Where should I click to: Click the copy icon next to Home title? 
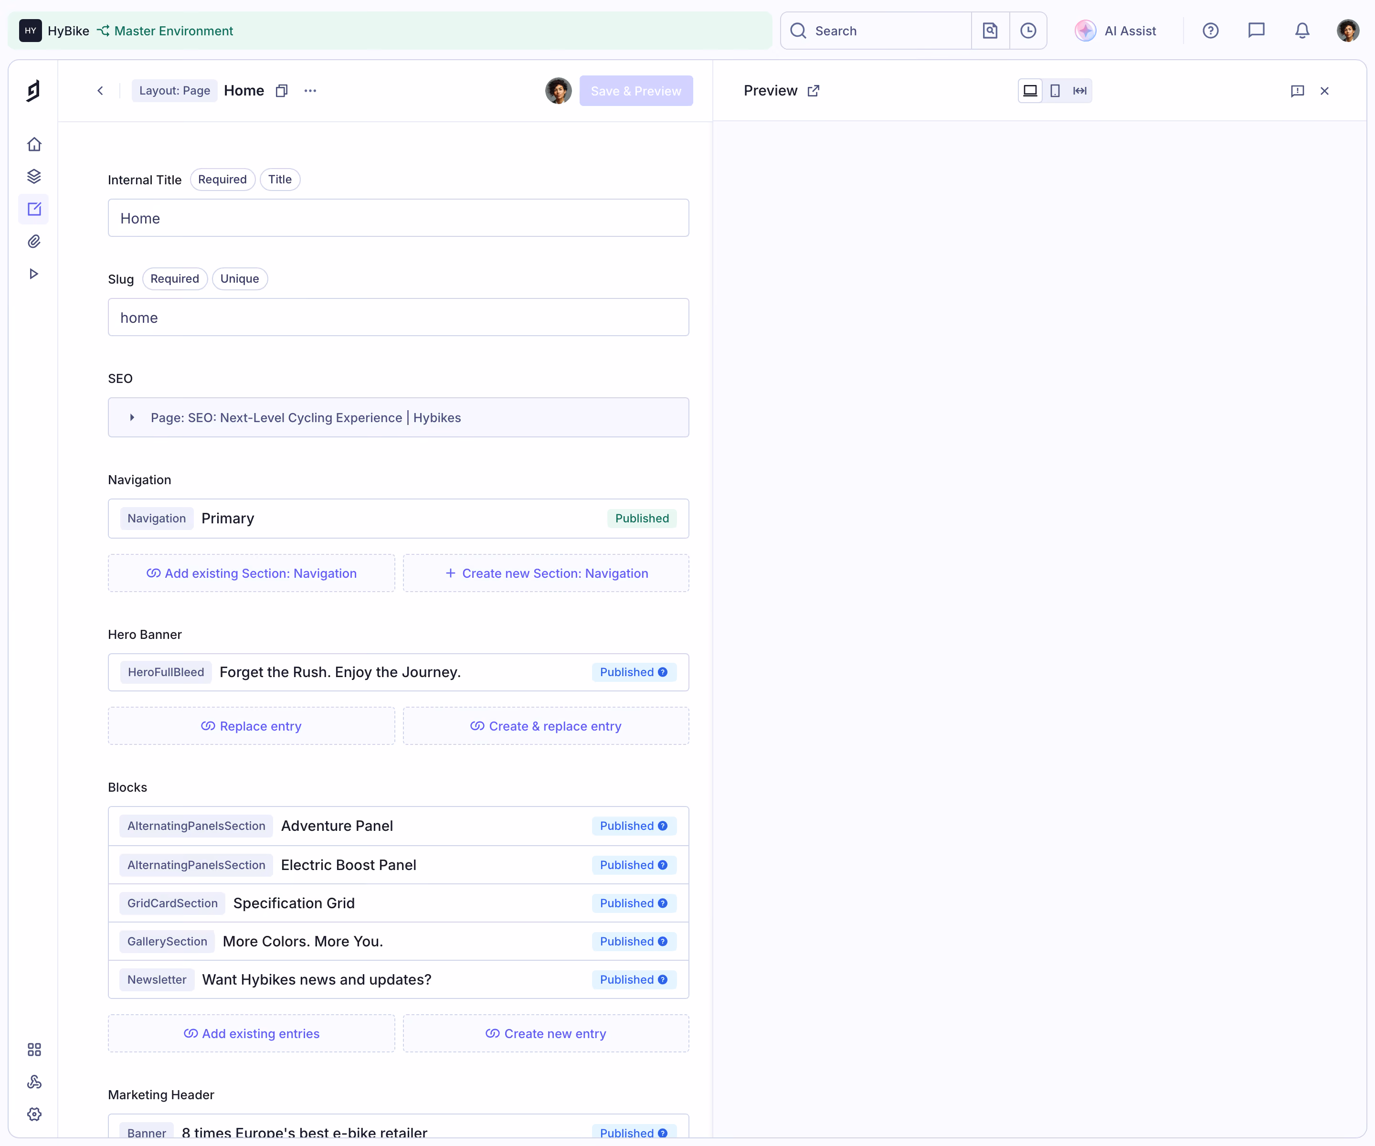282,91
